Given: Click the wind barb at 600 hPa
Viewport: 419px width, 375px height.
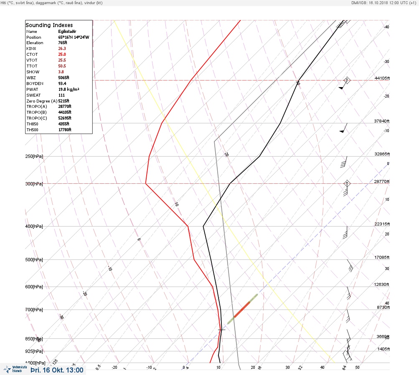Looking at the screenshot, I should 349,293.
